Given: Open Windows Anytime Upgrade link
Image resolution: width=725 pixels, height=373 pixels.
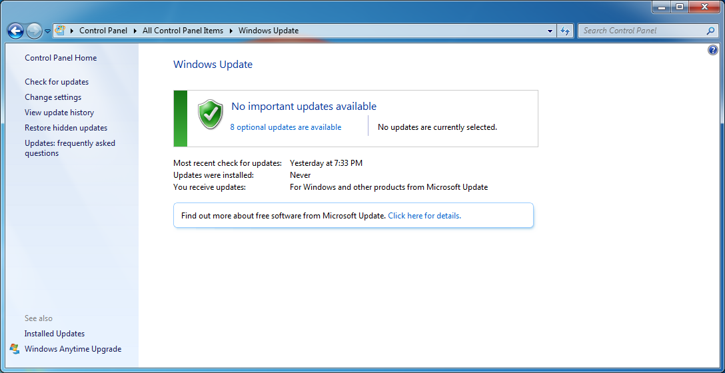Looking at the screenshot, I should [73, 349].
